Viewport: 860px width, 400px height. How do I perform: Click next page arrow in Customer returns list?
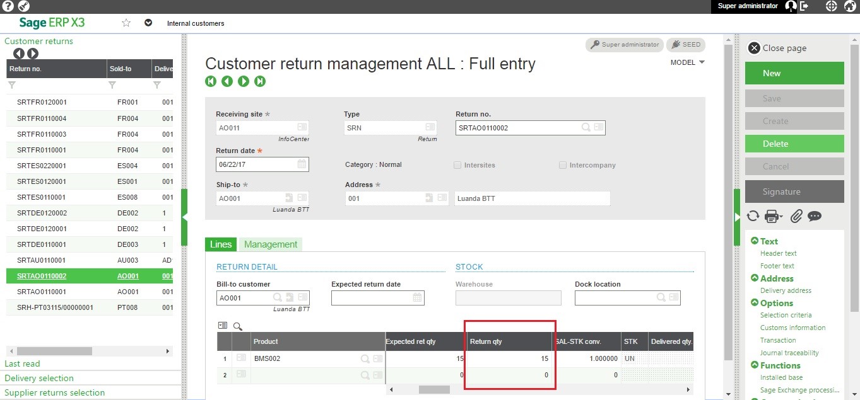[x=33, y=54]
